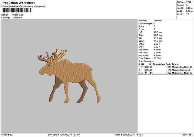Image resolution: width=194 pixels, height=137 pixels.
Task: Click the design barcode under the title
Action: (16, 10)
